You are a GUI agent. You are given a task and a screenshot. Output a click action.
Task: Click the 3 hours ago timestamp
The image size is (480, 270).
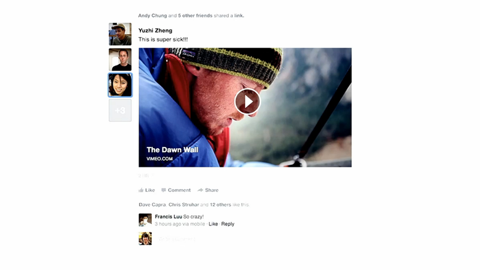(168, 224)
